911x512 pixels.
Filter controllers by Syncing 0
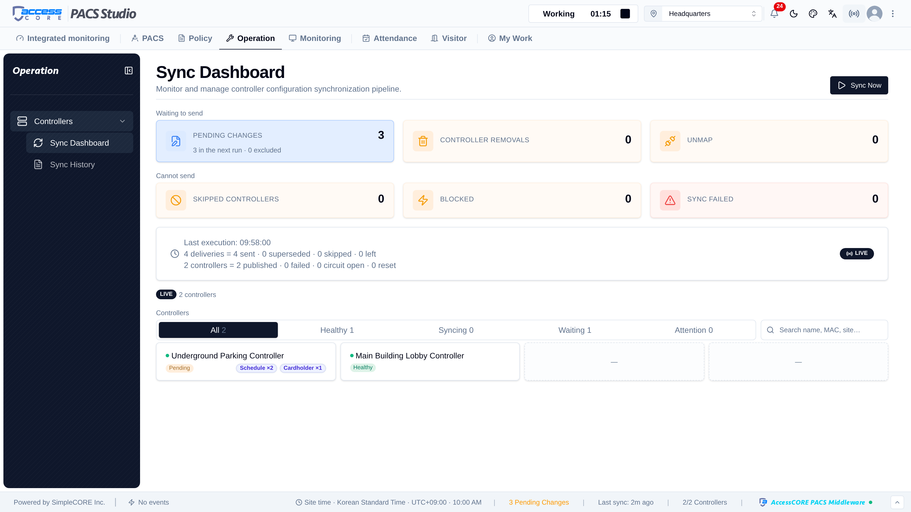pyautogui.click(x=456, y=330)
